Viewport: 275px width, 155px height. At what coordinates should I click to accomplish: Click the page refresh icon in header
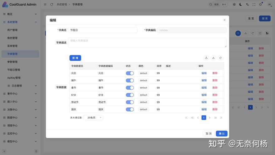51,4
